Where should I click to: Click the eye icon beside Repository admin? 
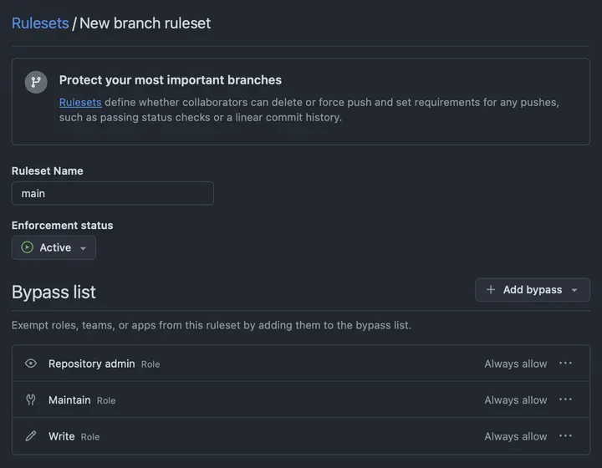click(31, 364)
